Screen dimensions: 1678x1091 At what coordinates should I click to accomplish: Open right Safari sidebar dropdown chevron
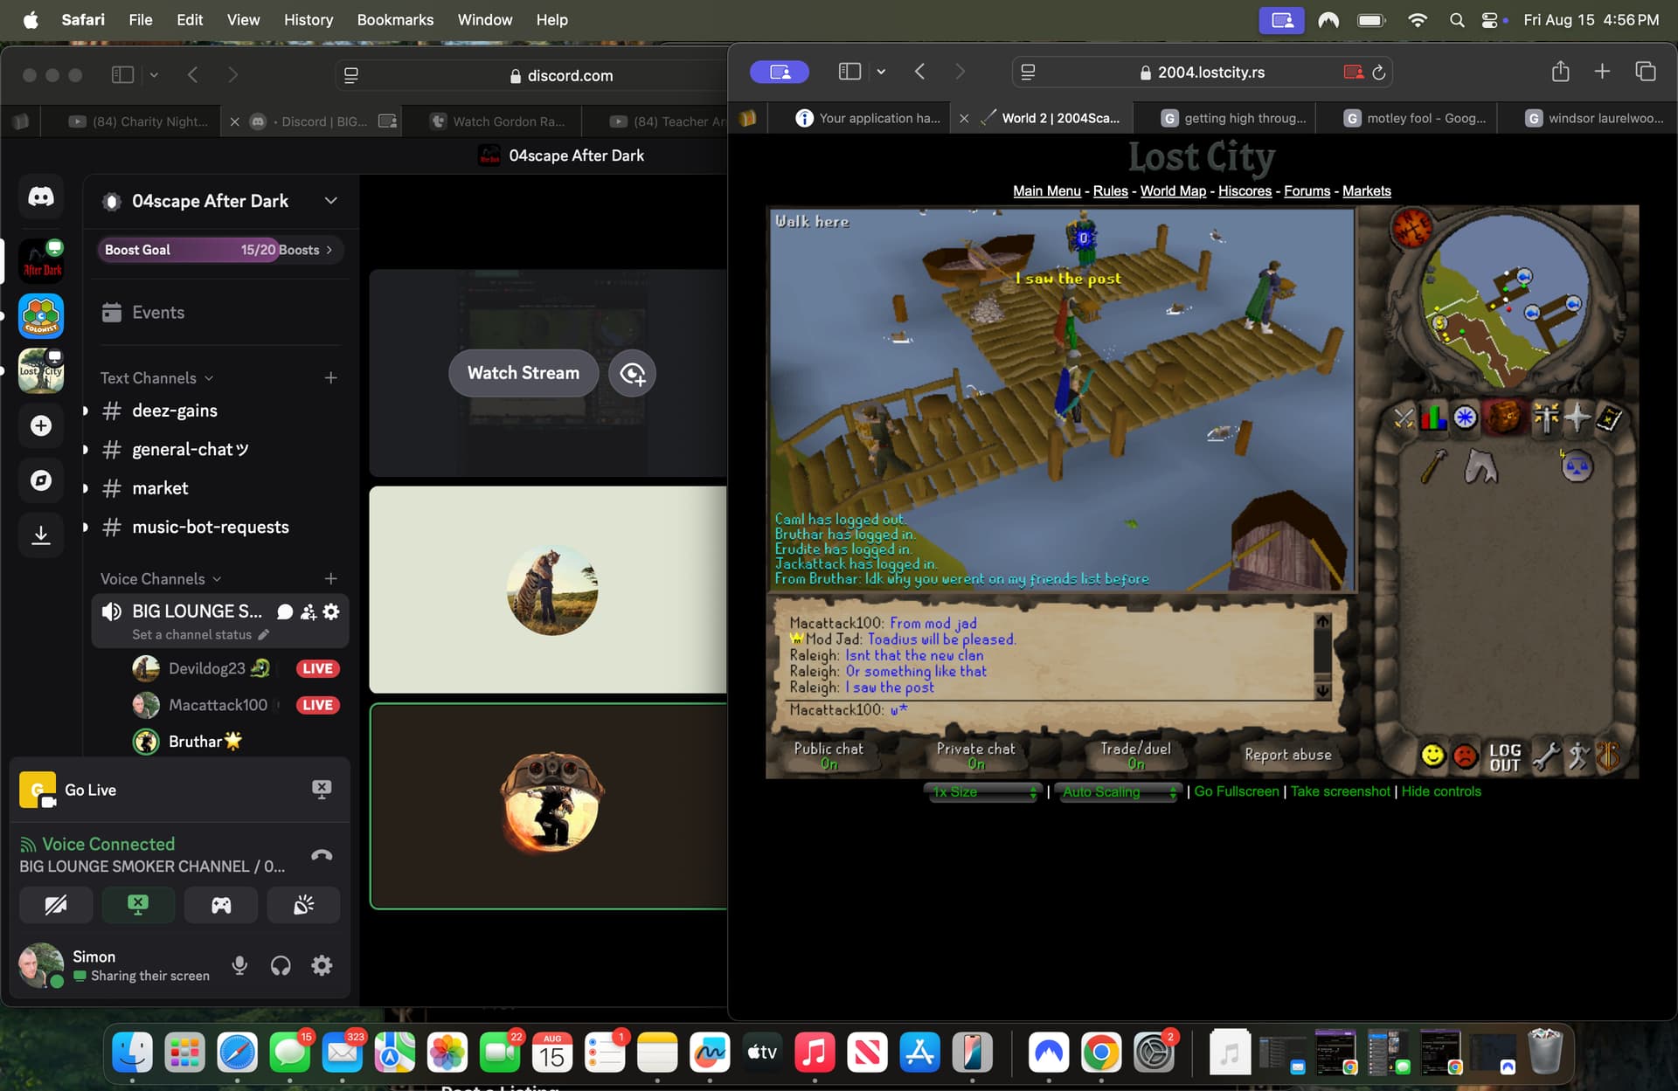pyautogui.click(x=881, y=73)
